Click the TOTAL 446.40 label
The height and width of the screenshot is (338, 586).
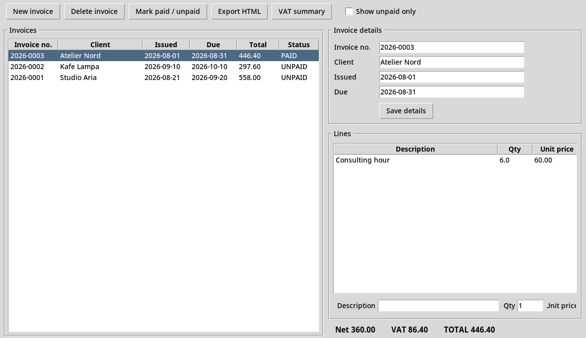469,330
